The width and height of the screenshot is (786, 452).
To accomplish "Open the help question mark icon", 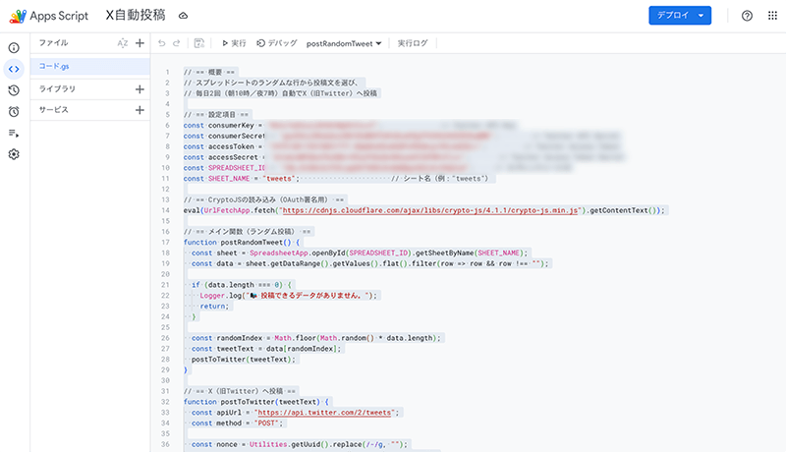I will click(x=747, y=16).
